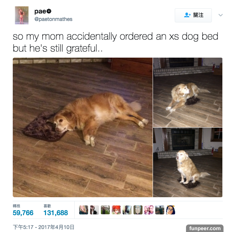Open the pink two-person liker avatar
Screen dimensions: 231x232
(149, 210)
